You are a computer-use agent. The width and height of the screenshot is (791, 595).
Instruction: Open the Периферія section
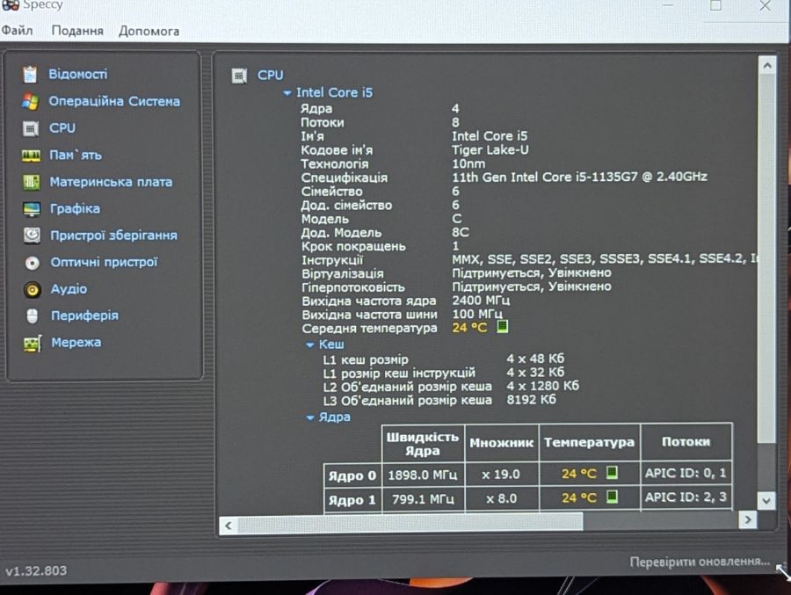[84, 316]
